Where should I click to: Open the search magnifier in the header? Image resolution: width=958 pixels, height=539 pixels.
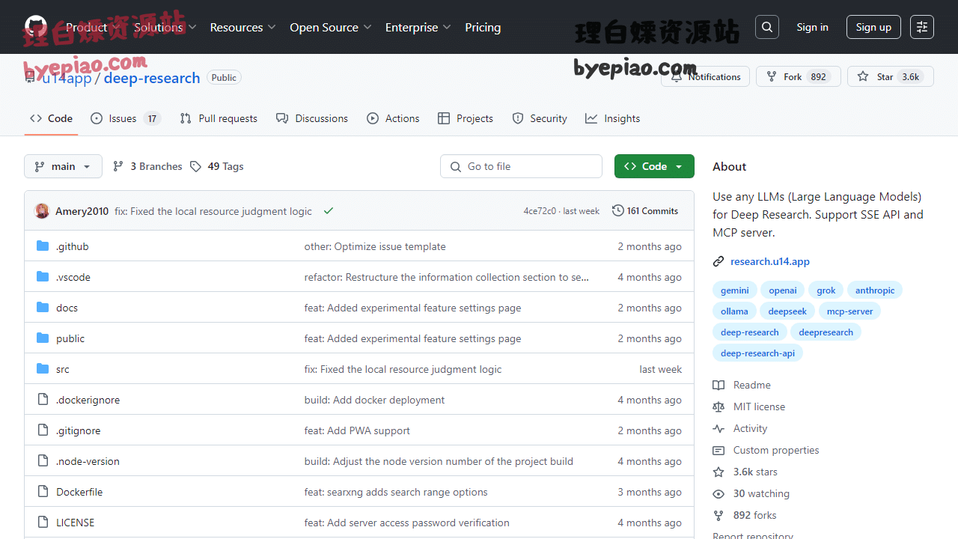767,27
